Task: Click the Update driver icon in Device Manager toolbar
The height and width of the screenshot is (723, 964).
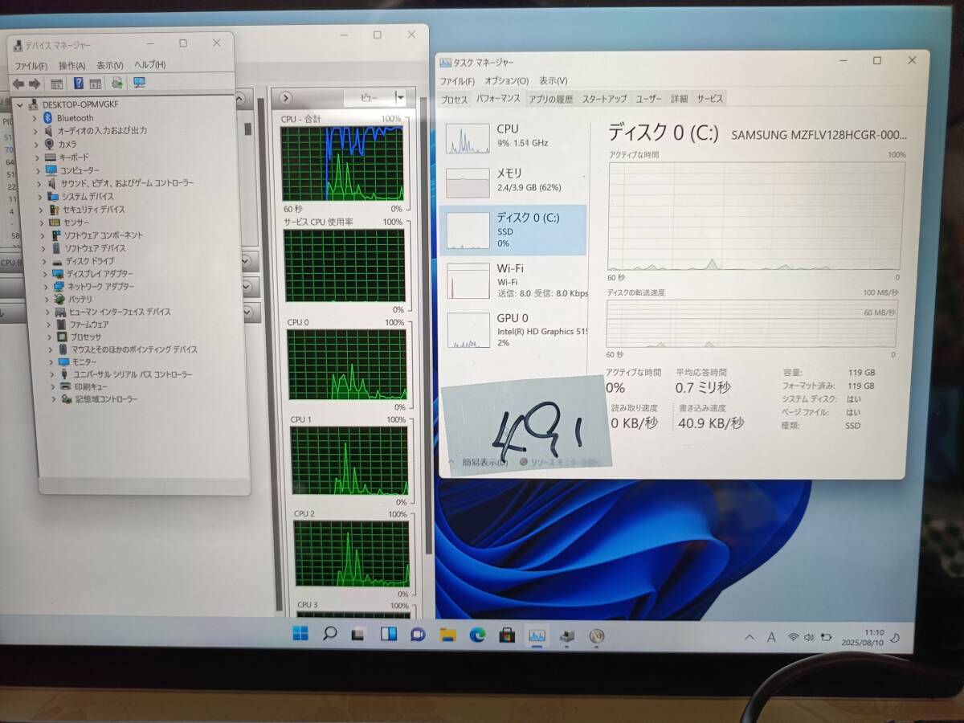Action: pos(117,83)
